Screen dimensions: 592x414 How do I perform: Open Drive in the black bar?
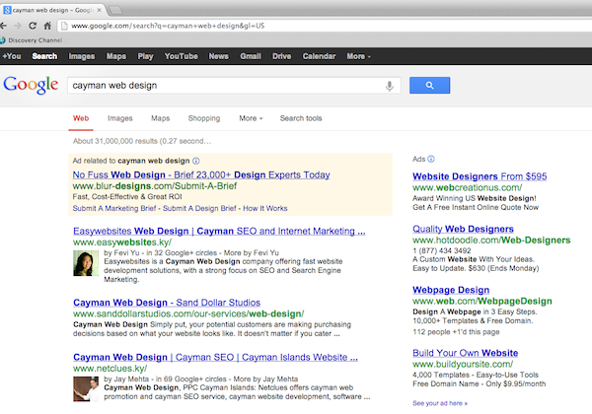point(281,56)
